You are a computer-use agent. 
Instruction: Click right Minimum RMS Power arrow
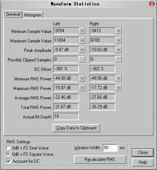click(118, 78)
